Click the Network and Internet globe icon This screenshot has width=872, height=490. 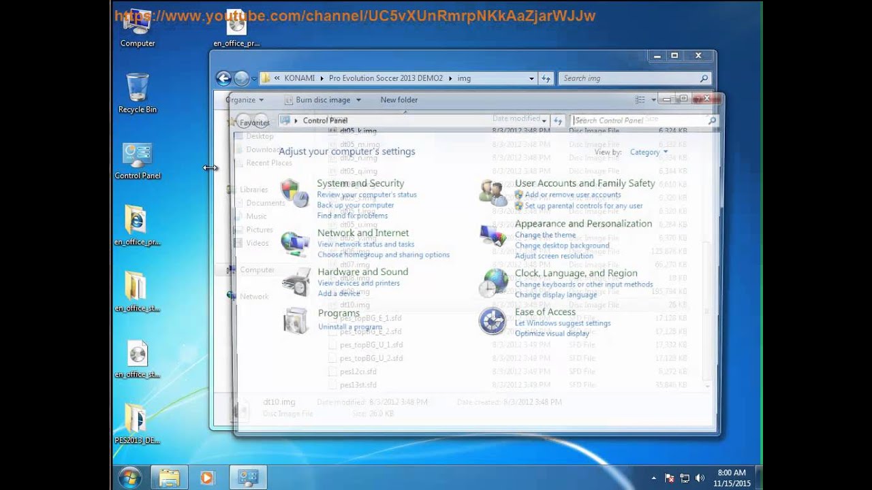click(294, 244)
